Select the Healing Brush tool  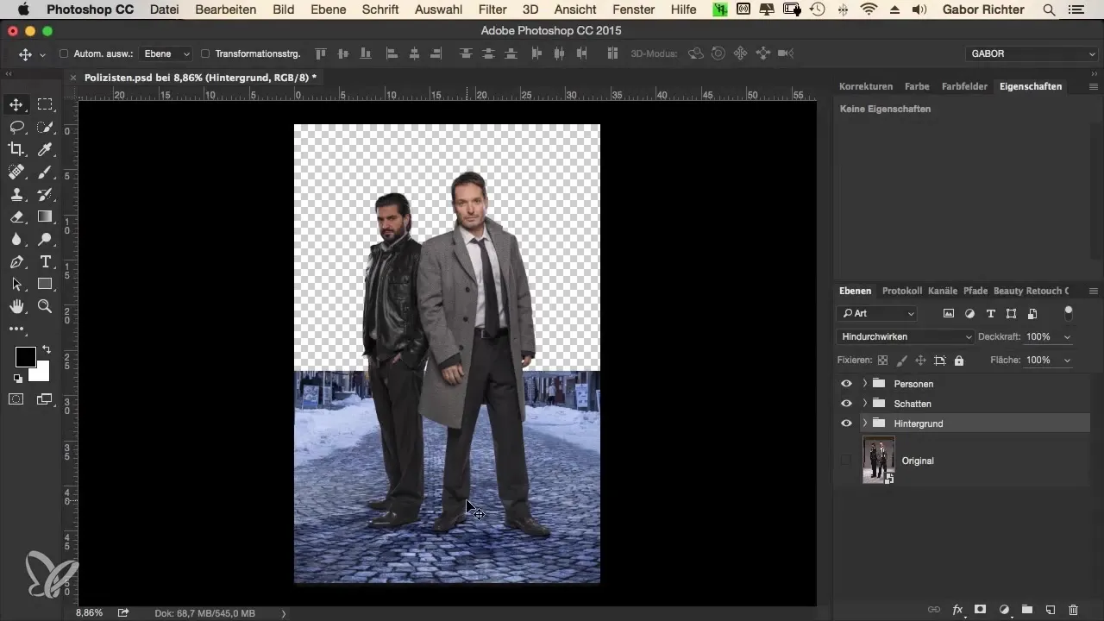[16, 172]
